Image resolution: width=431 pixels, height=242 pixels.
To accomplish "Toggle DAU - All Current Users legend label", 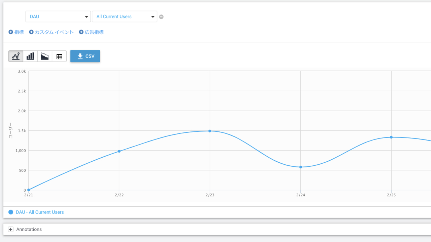I will 40,212.
